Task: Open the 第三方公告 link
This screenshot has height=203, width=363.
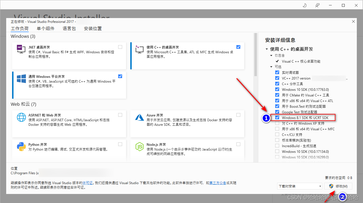Action: 218,183
